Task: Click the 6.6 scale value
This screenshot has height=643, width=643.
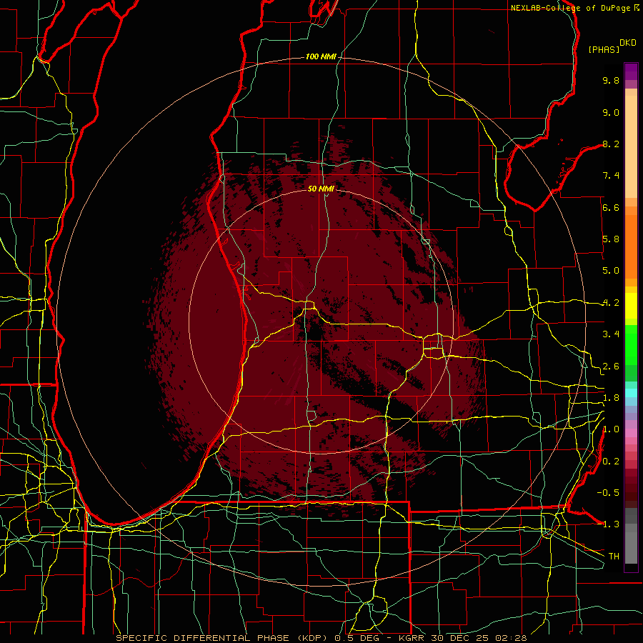Action: pos(611,207)
